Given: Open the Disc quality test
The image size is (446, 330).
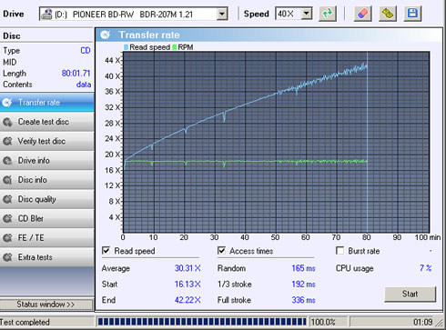Looking at the screenshot, I should click(46, 199).
